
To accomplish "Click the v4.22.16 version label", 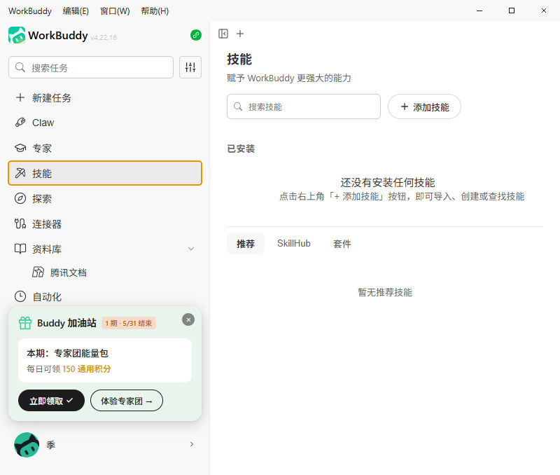I will click(104, 38).
